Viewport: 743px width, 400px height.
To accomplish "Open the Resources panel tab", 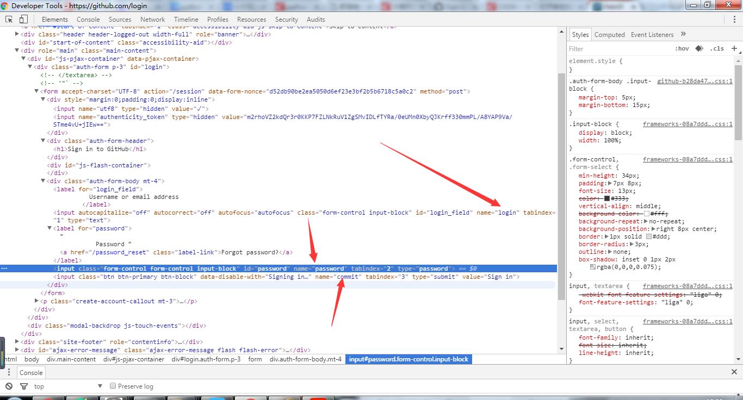I will (252, 19).
